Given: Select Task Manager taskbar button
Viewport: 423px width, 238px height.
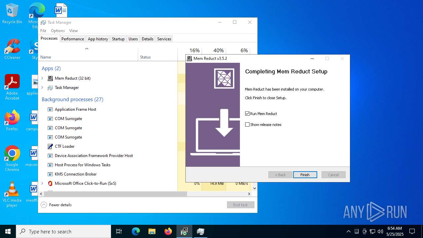Looking at the screenshot, I should [201, 231].
